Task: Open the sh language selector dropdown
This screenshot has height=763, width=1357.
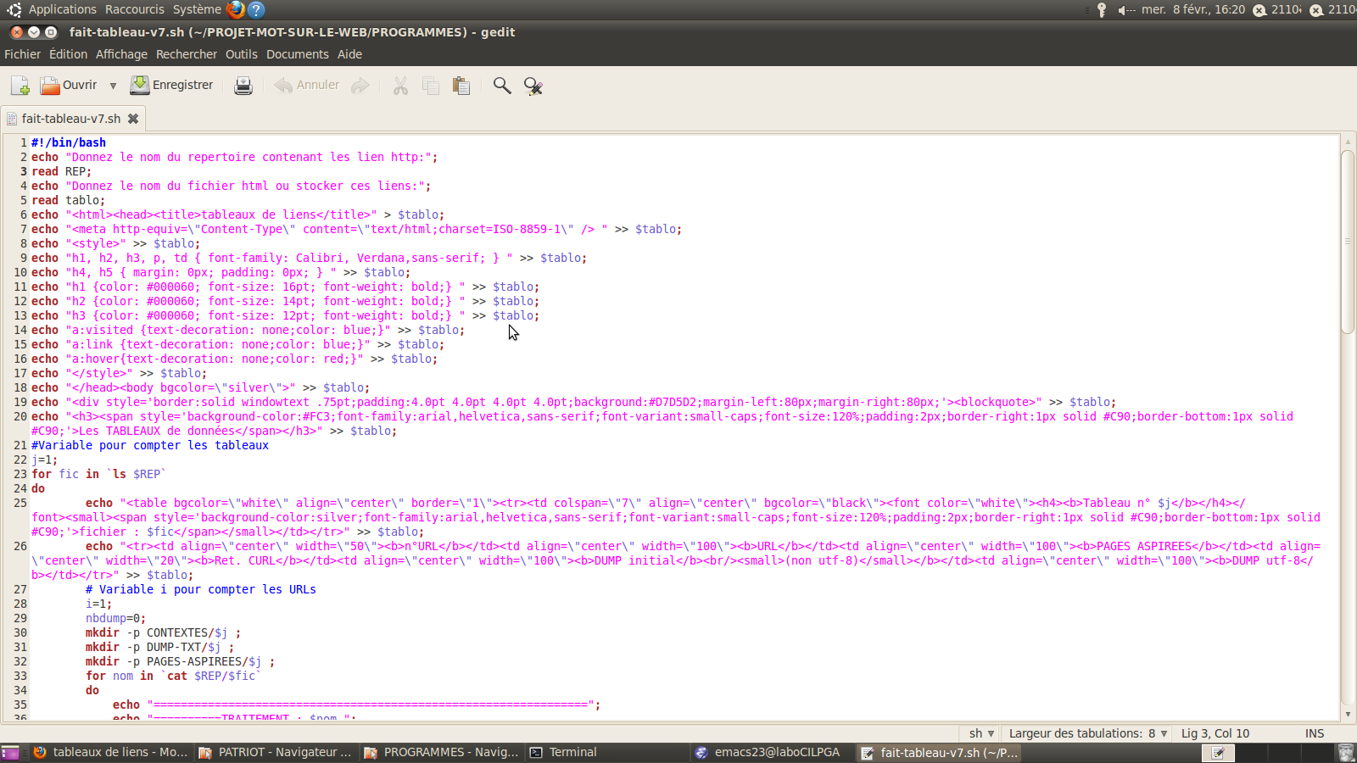Action: click(x=981, y=733)
